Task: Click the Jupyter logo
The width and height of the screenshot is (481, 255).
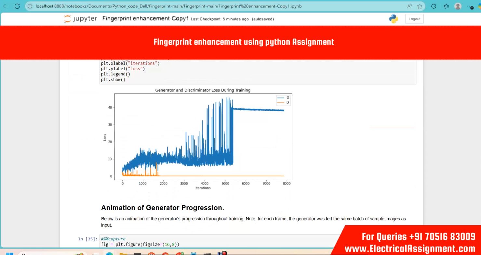Action: pyautogui.click(x=81, y=19)
